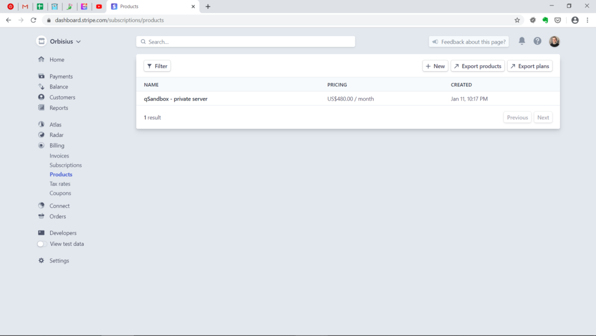
Task: Open Subscriptions under Billing
Action: [x=65, y=165]
